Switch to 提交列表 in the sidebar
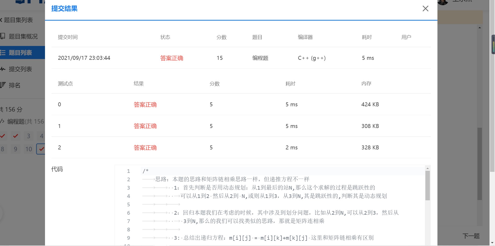Image resolution: width=495 pixels, height=246 pixels. pyautogui.click(x=20, y=69)
